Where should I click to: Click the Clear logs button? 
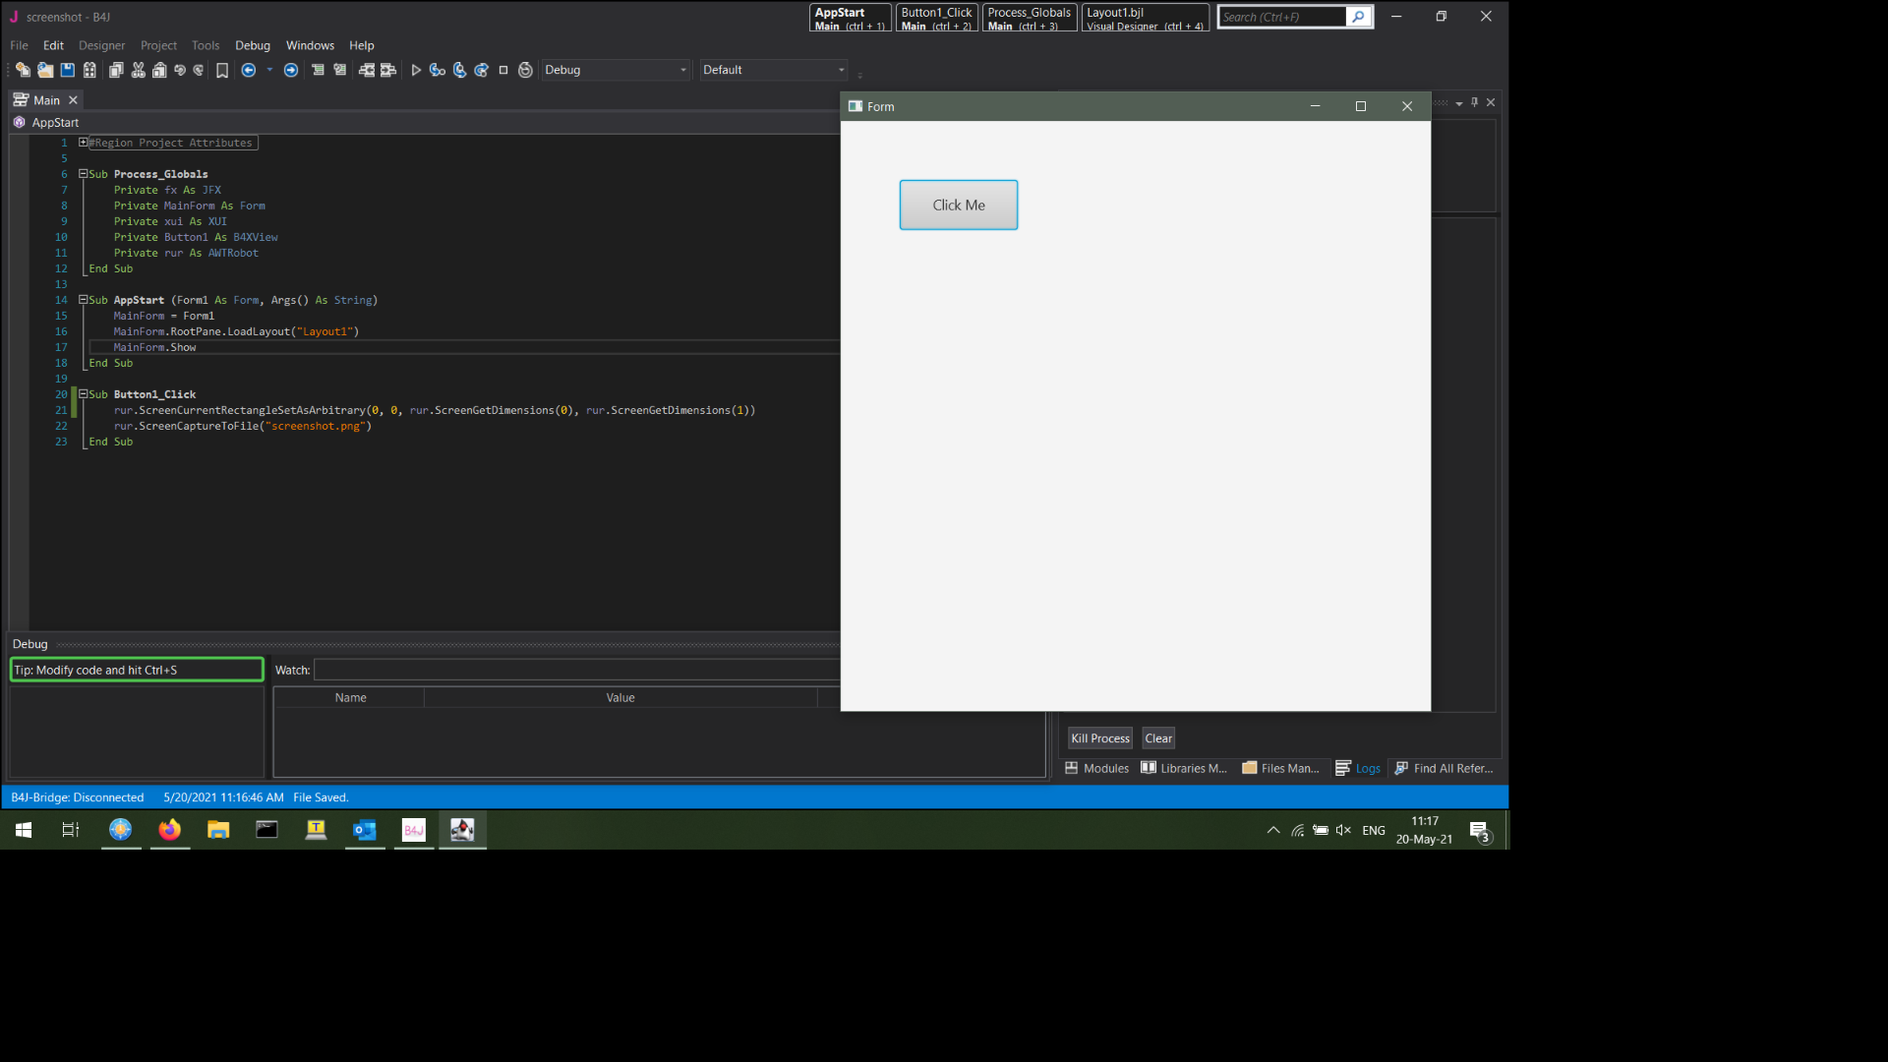[x=1158, y=738]
